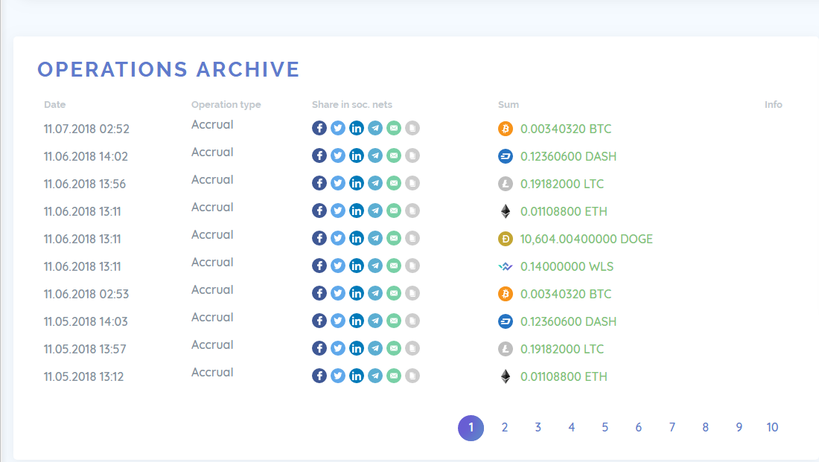Click the Sum column header

click(509, 104)
